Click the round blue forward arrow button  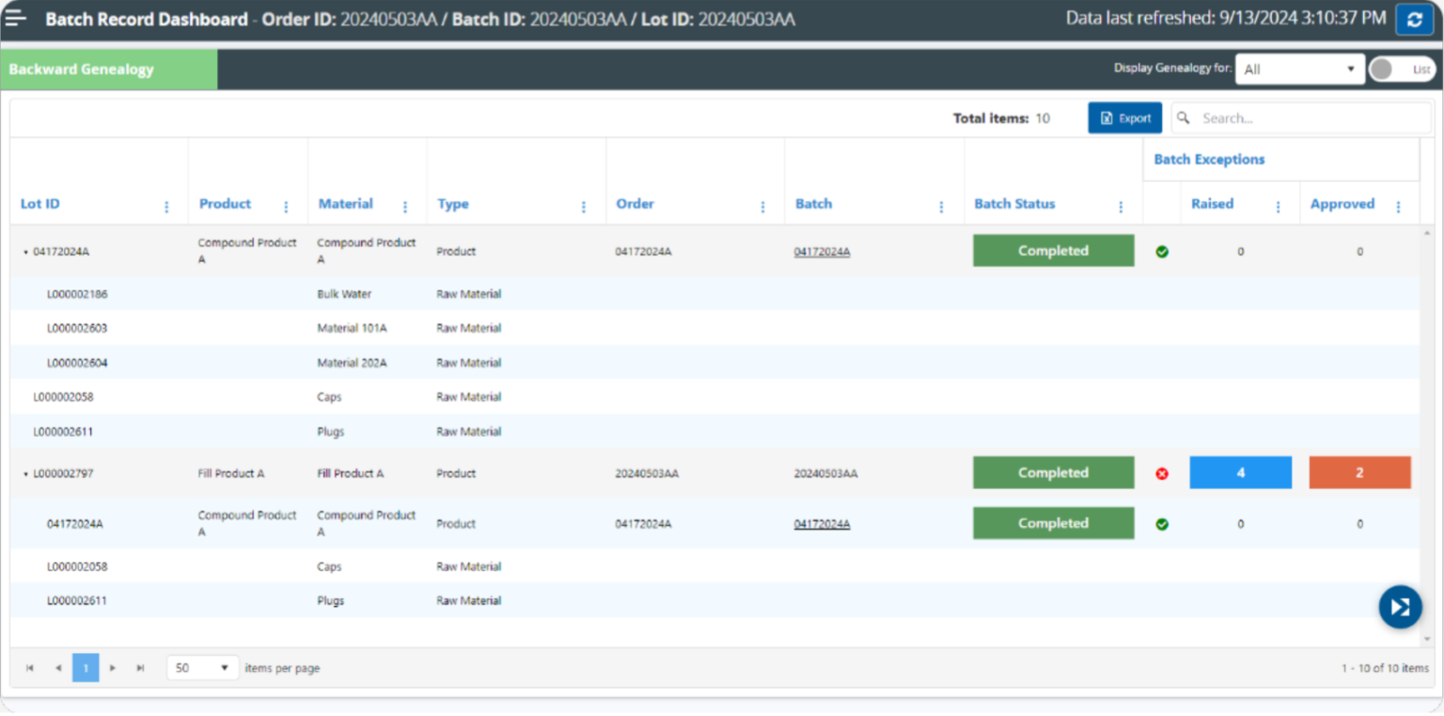1400,607
